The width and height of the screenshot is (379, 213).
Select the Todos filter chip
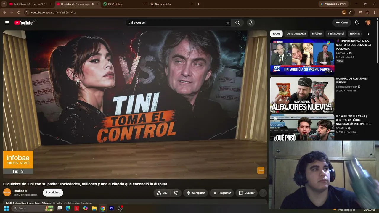(x=276, y=34)
